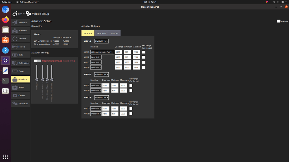Open the Safety setup icon

coord(15,87)
